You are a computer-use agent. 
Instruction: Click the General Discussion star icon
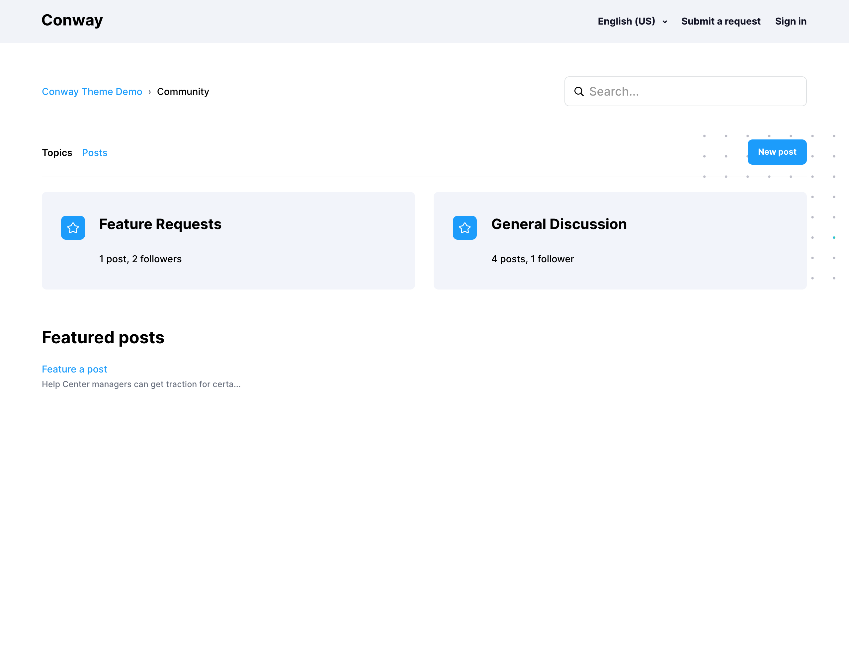click(464, 228)
